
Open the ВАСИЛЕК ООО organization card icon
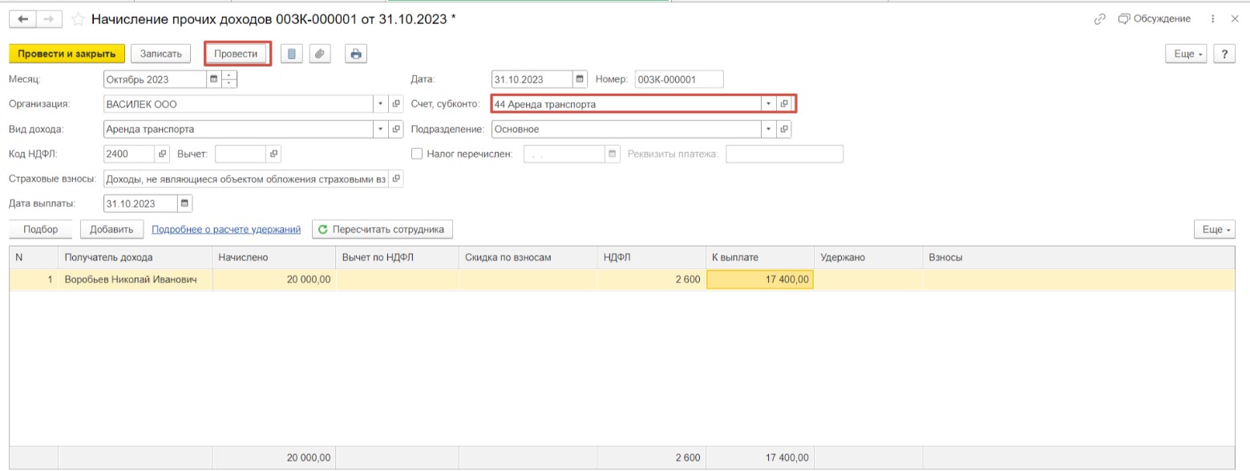click(395, 104)
